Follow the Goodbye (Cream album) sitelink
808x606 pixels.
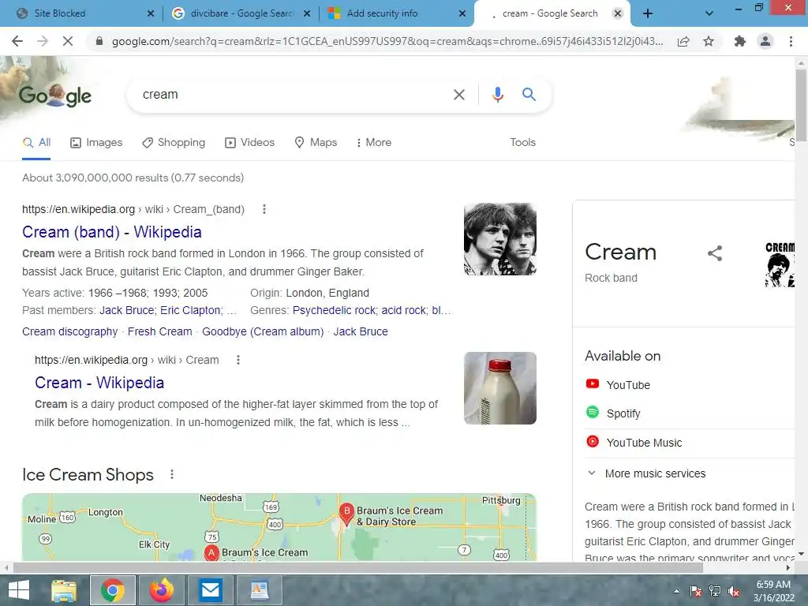[x=263, y=332]
